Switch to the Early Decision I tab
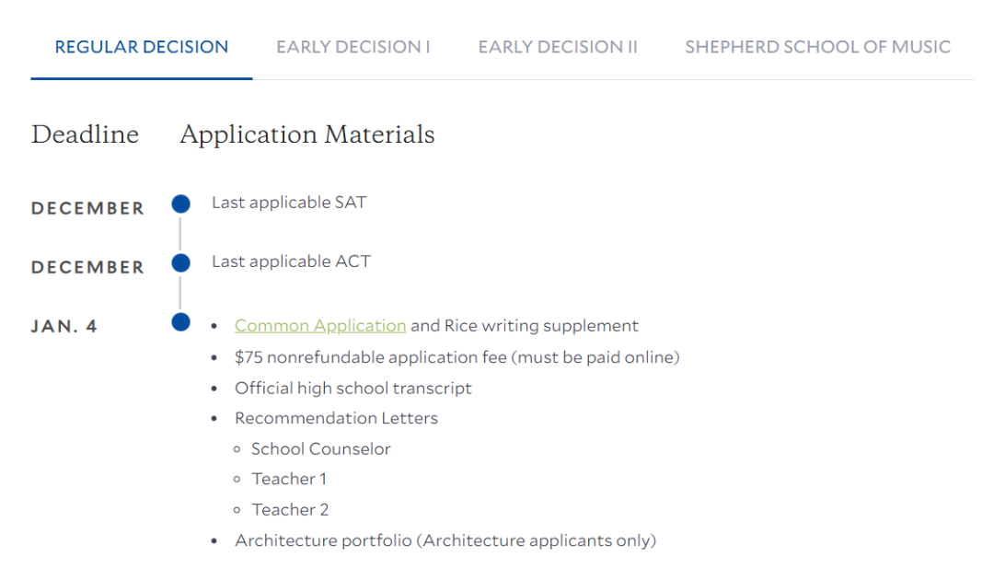 353,47
